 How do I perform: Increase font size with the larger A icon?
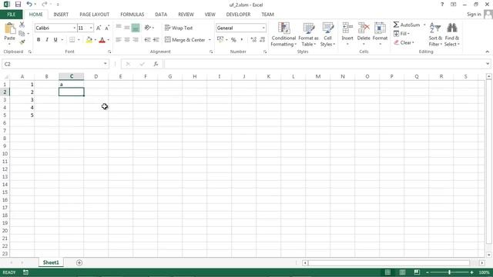99,28
